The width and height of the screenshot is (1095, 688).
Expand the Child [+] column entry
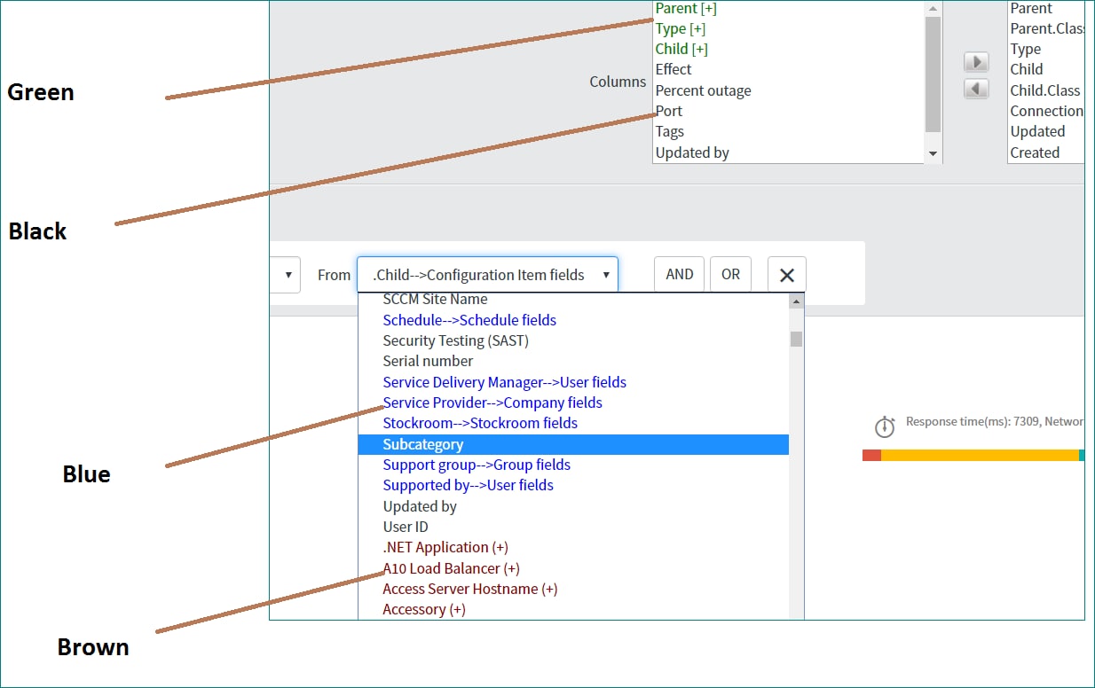pos(681,49)
